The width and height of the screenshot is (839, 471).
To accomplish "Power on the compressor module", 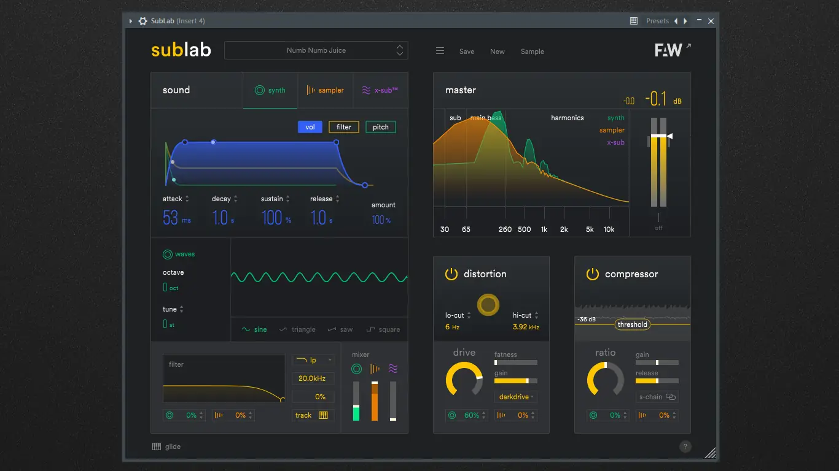I will pyautogui.click(x=592, y=274).
